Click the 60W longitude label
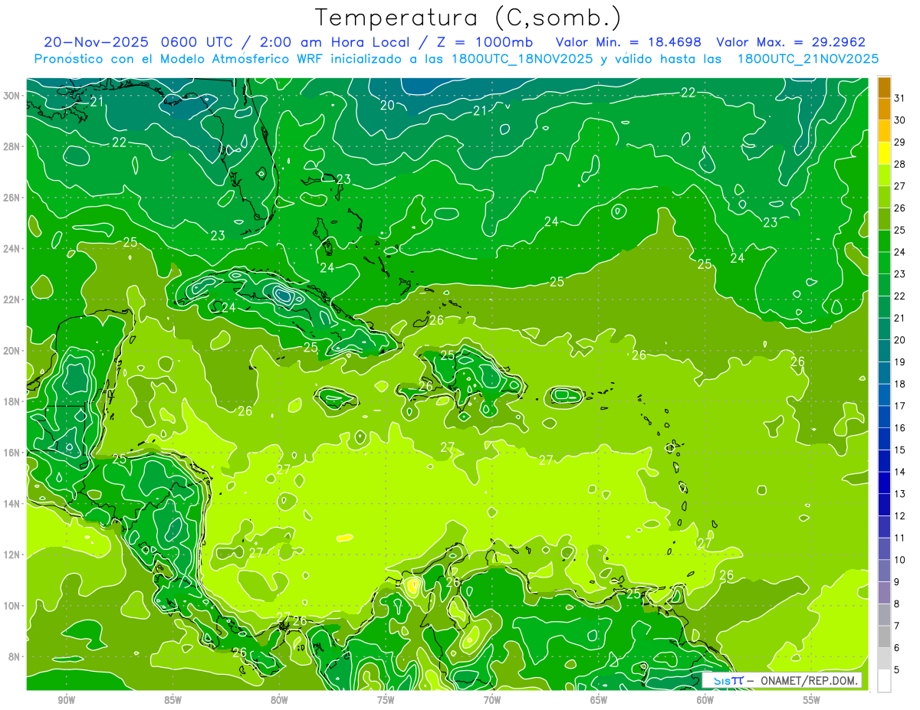Viewport: 920px width, 710px height. point(705,700)
